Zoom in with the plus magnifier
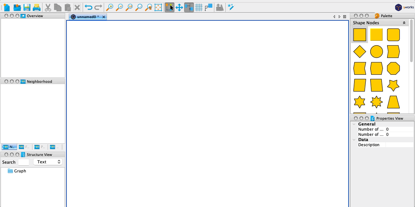This screenshot has width=415, height=207. [110, 7]
